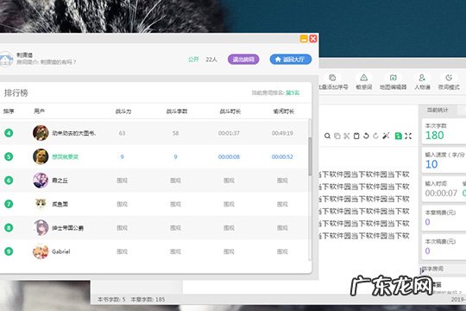Click the fullscreen expand icon
The height and width of the screenshot is (311, 466).
click(408, 136)
